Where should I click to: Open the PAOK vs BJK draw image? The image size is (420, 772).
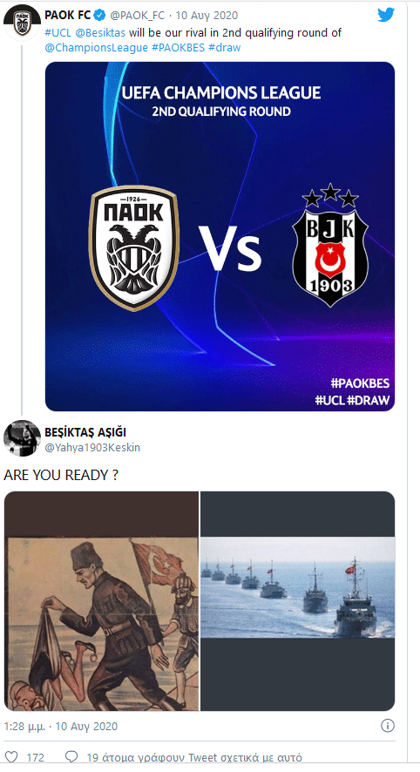(220, 236)
